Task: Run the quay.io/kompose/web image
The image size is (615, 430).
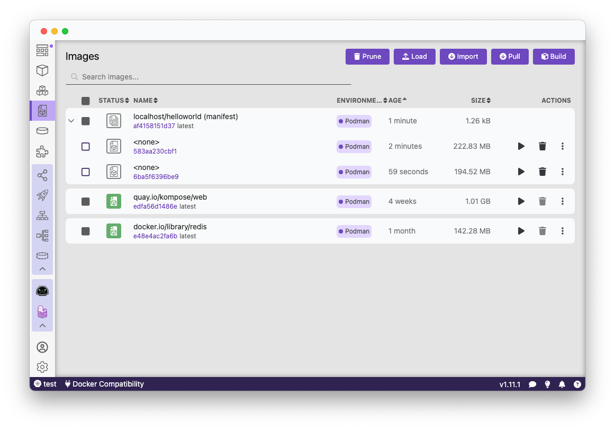Action: pyautogui.click(x=521, y=201)
